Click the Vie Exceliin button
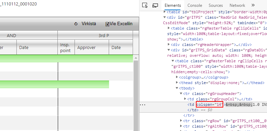Viewport: 267px width, 131px height. pyautogui.click(x=119, y=24)
